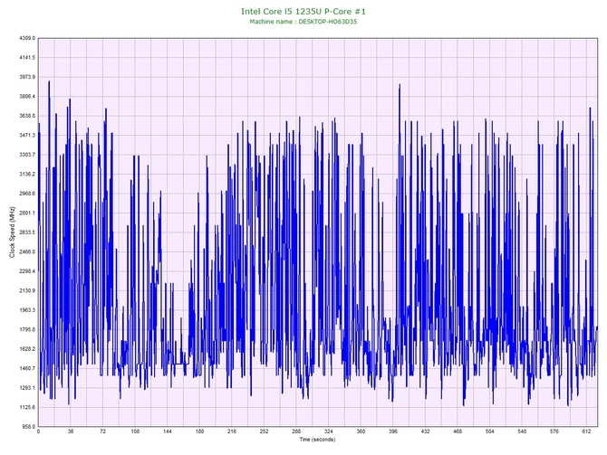Click the x-axis tick label 252
Viewport: 607px width, 455px height.
tap(264, 431)
